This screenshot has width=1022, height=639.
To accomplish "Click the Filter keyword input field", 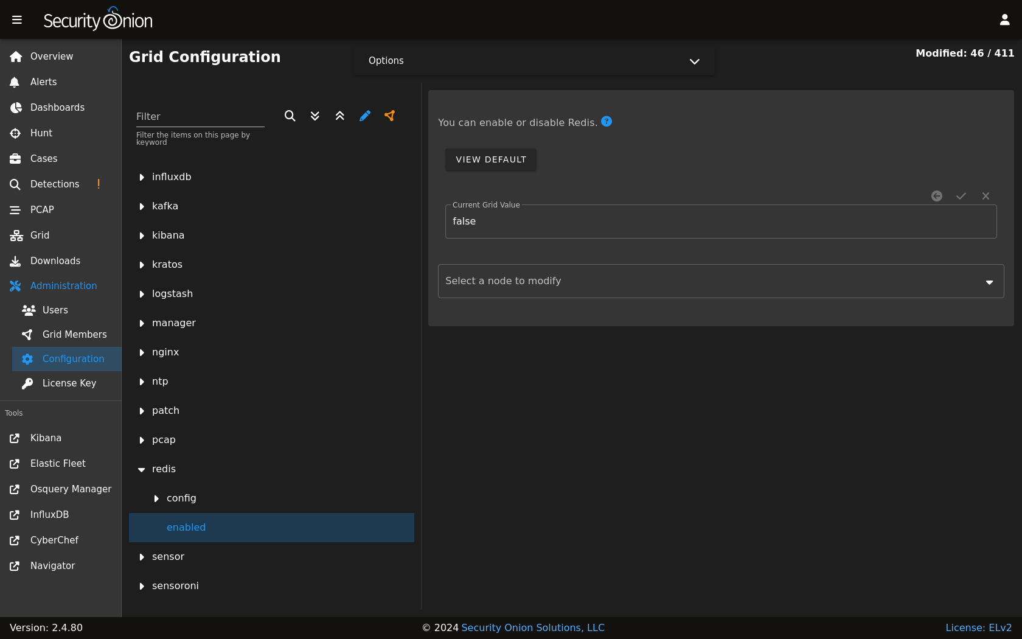I will pos(200,116).
